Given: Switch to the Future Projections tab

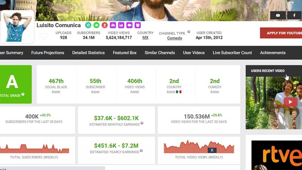Looking at the screenshot, I should point(48,53).
